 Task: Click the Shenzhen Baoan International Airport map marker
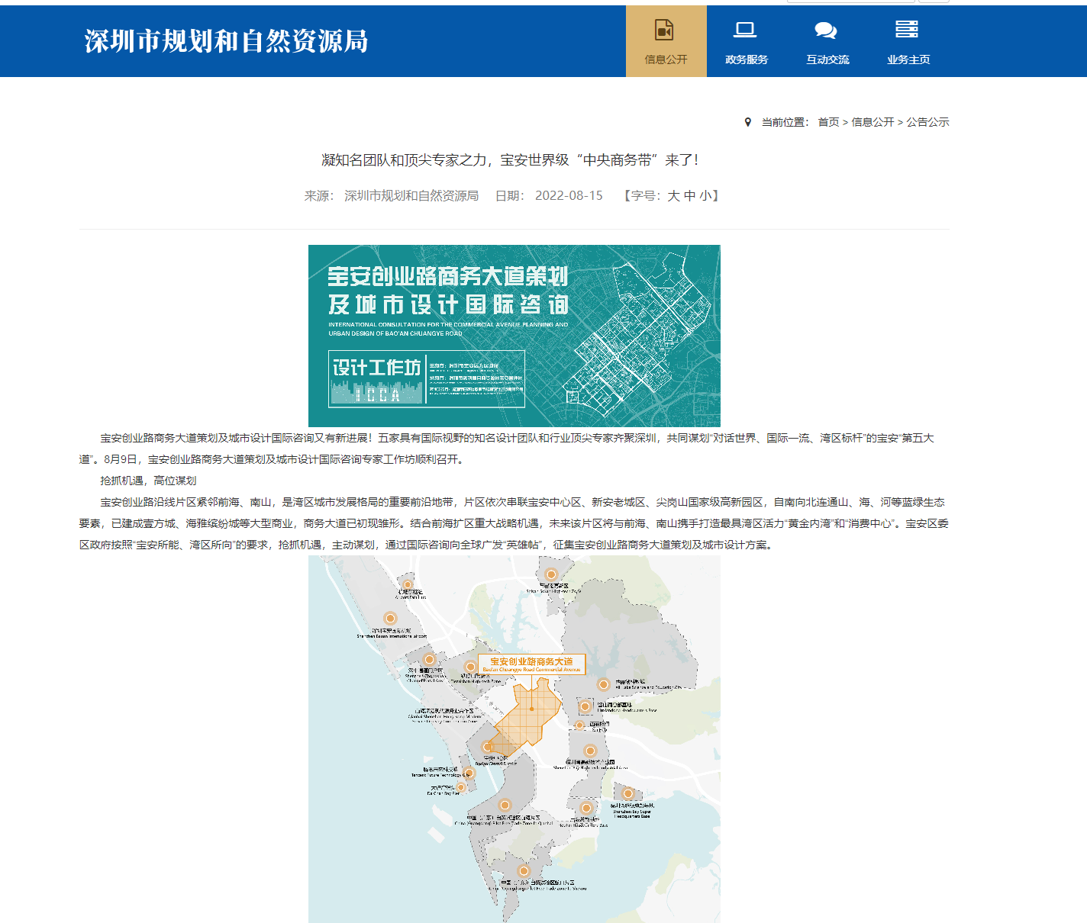click(390, 619)
